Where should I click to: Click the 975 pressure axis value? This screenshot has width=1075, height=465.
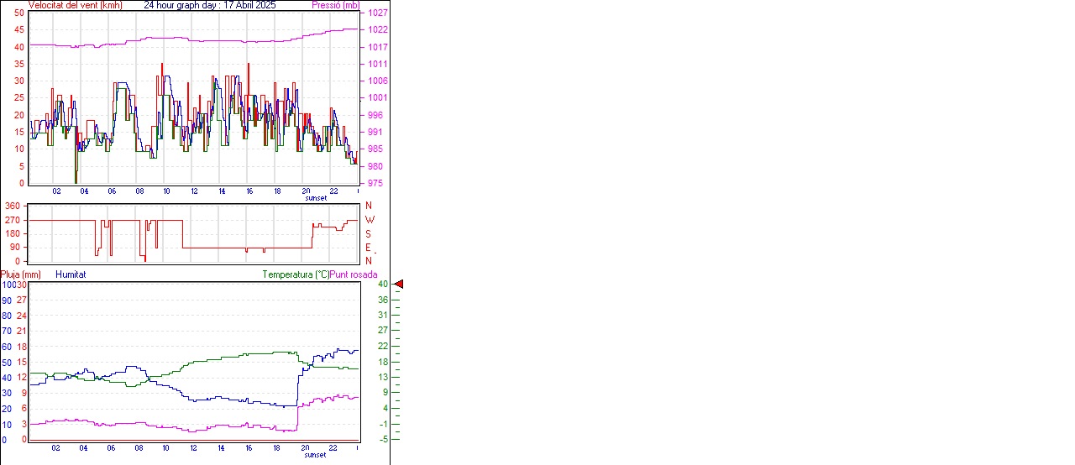coord(375,183)
